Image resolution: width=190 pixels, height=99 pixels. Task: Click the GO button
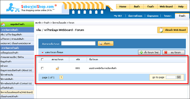point(179,77)
